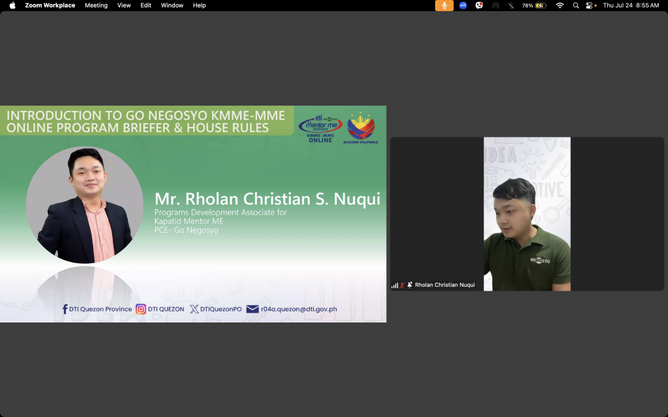This screenshot has width=668, height=417.
Task: Open the Wi-Fi menu bar icon
Action: click(560, 5)
